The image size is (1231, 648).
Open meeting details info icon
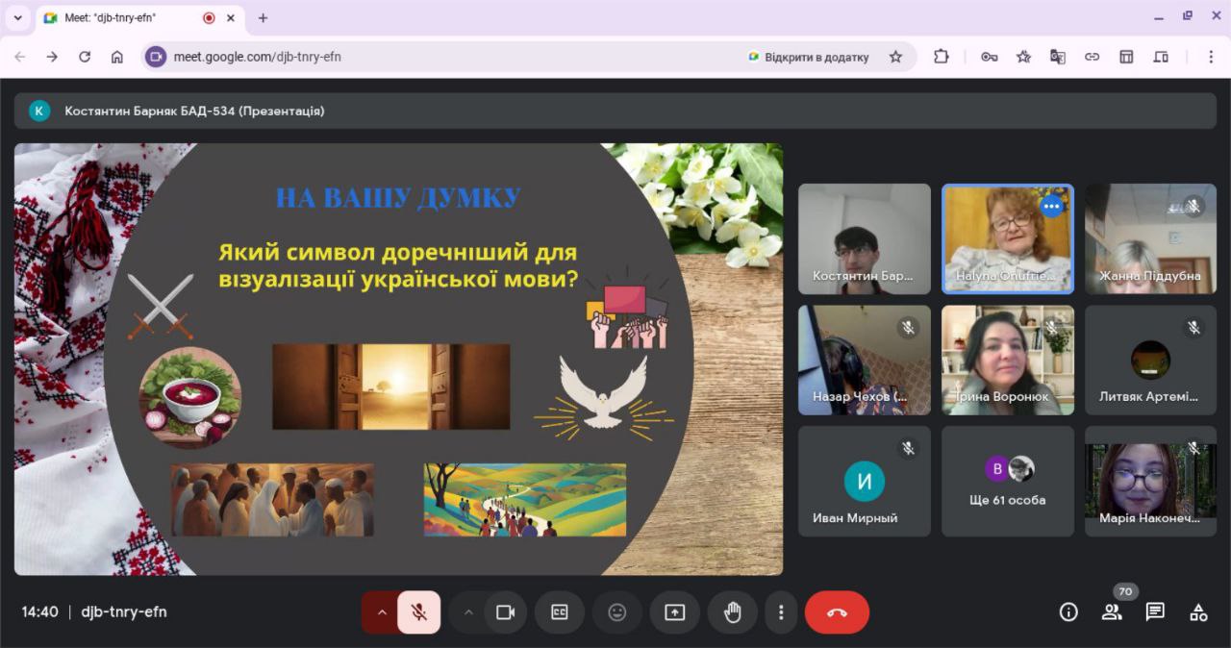pyautogui.click(x=1068, y=612)
